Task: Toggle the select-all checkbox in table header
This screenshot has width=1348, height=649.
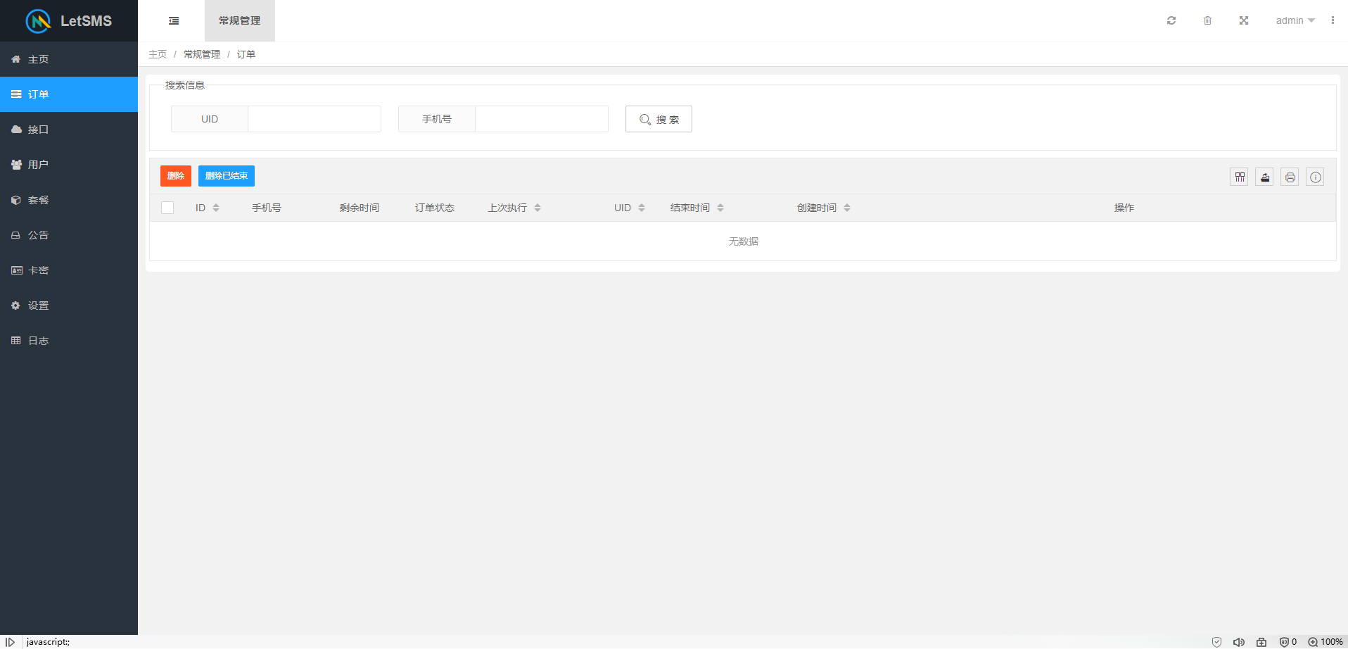Action: click(x=167, y=208)
